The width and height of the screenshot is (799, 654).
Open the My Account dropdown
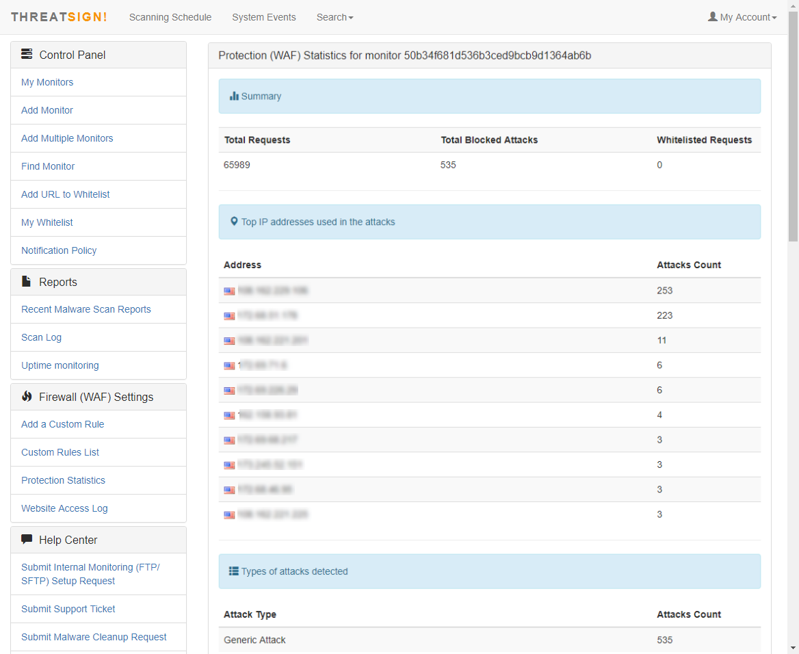tap(742, 17)
